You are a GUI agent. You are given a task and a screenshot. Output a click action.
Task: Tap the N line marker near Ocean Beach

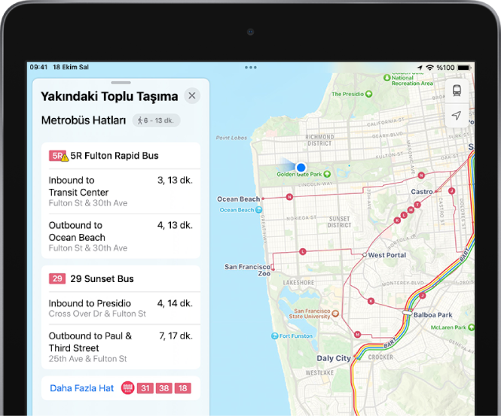pos(289,197)
